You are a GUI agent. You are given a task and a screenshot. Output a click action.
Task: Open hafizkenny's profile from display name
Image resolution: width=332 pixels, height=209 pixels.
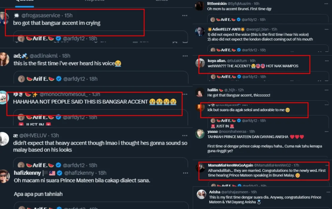(27, 173)
